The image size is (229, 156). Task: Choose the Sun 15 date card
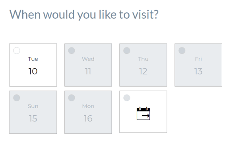[x=33, y=112]
